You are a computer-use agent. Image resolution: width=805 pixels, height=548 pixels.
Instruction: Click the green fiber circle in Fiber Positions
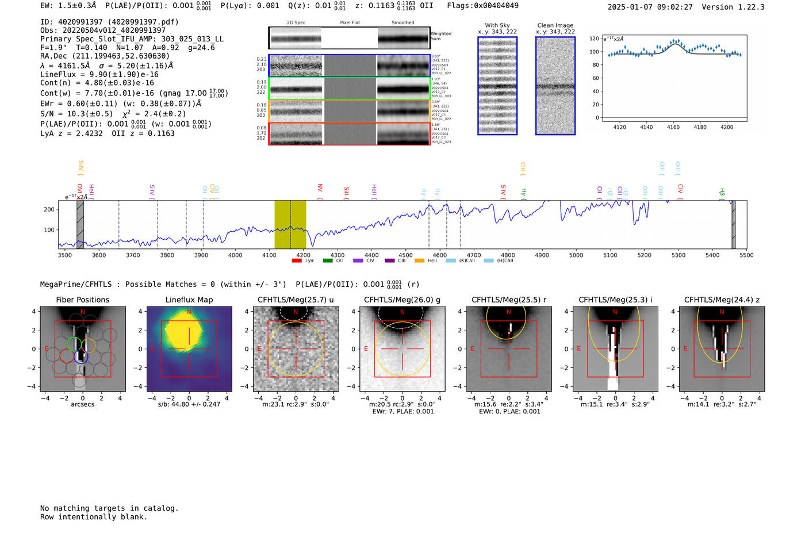[x=74, y=344]
